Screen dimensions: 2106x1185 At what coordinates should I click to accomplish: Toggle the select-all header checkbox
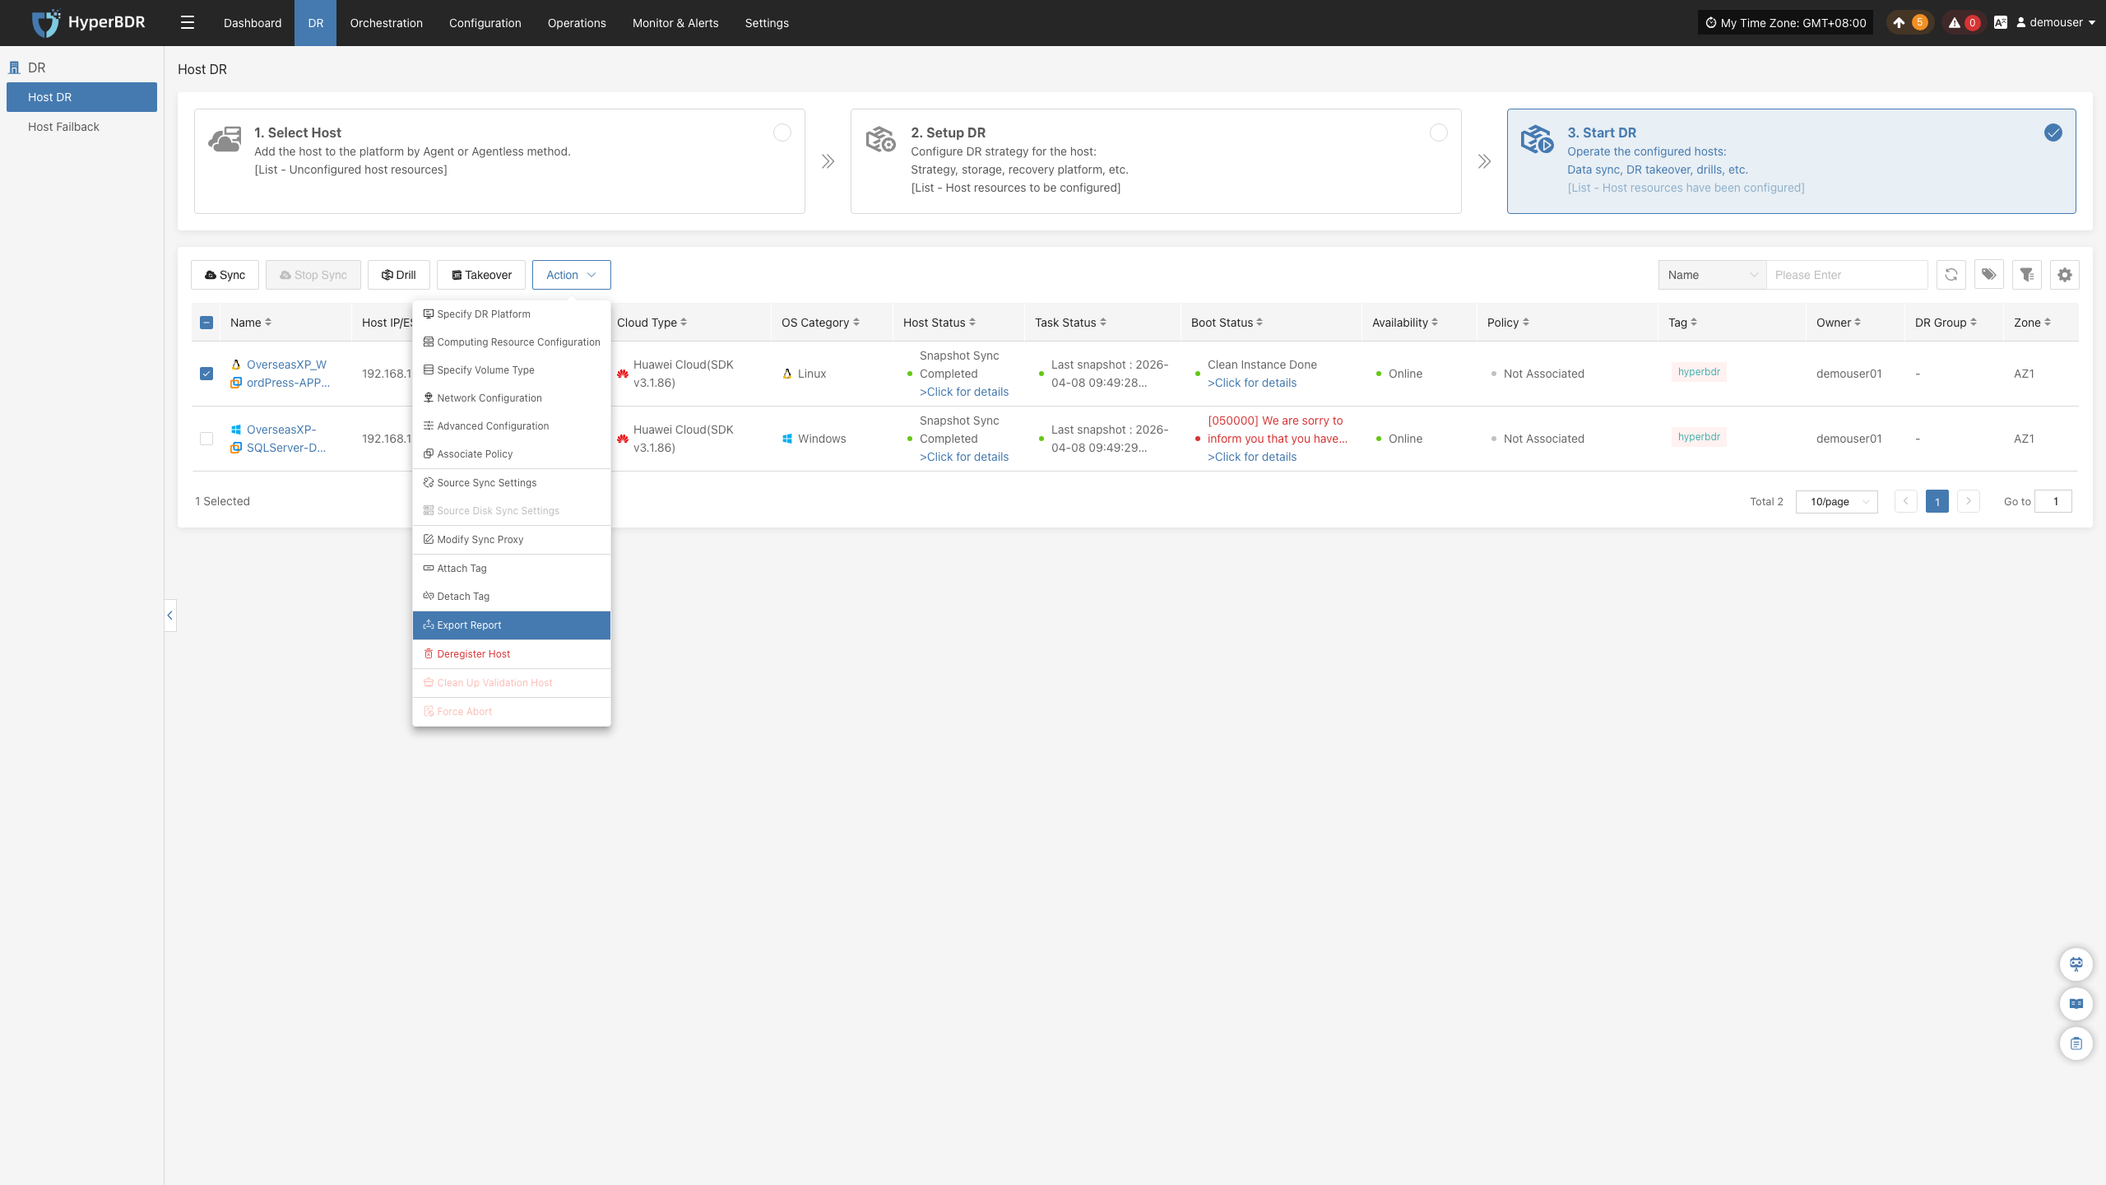point(206,323)
